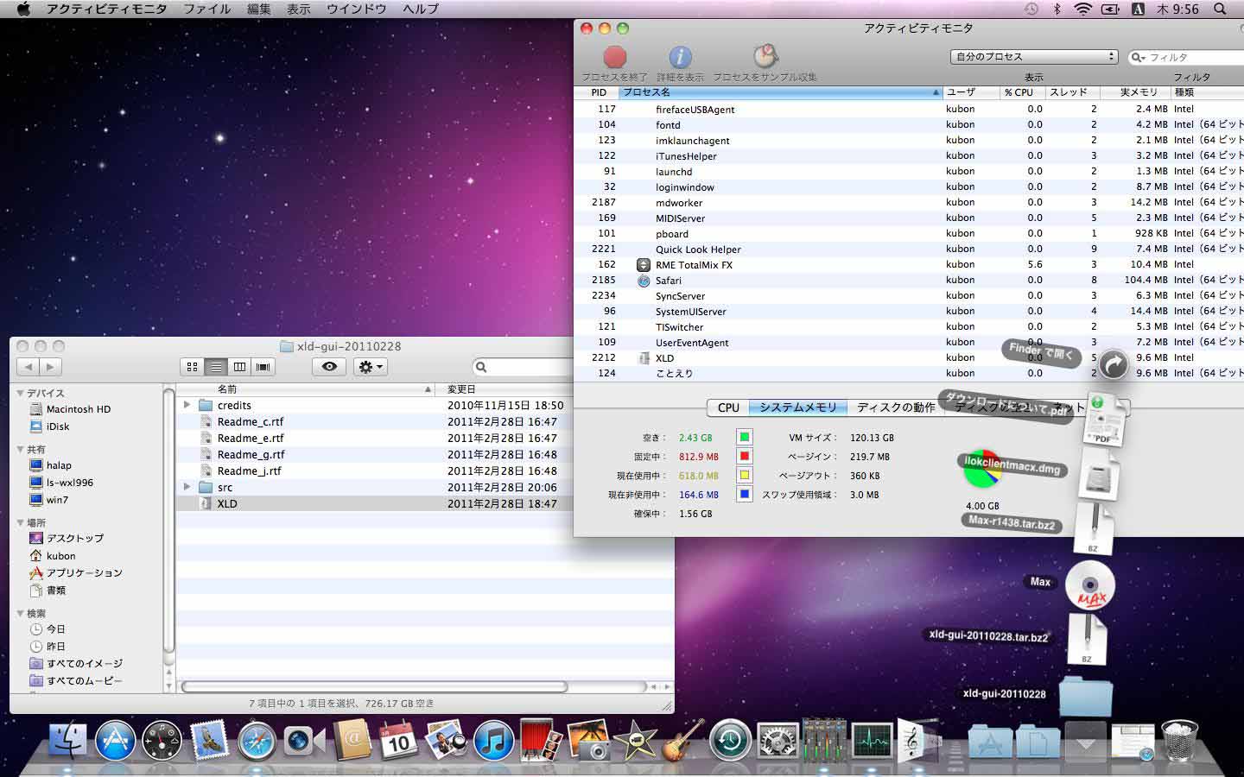
Task: Click the mixer faders icon in the Dock
Action: [824, 740]
